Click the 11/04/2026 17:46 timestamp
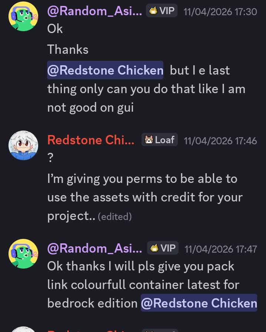The width and height of the screenshot is (266, 332). click(x=220, y=141)
